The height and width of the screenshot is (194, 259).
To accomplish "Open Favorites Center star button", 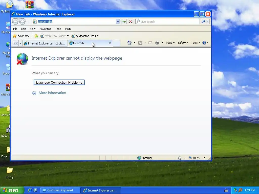I will [x=21, y=36].
